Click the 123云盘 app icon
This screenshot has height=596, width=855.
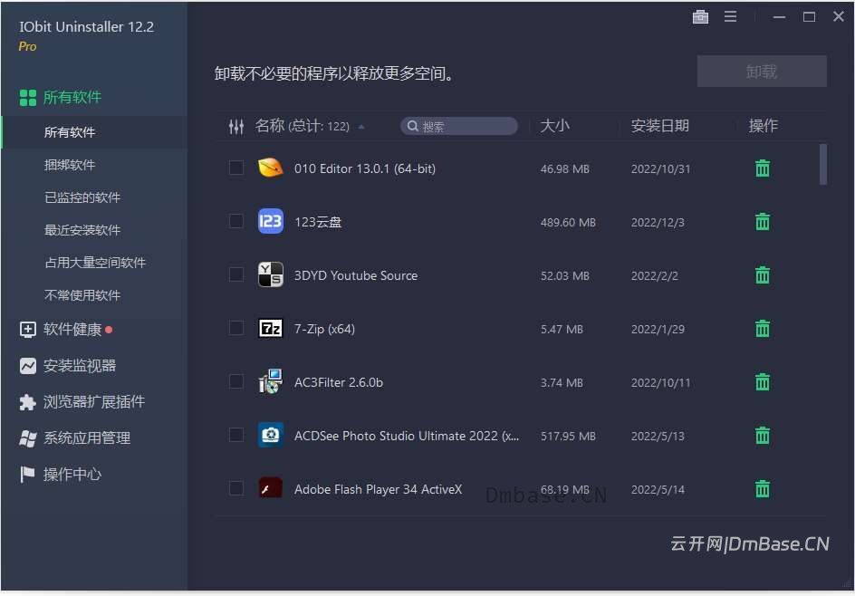[270, 221]
